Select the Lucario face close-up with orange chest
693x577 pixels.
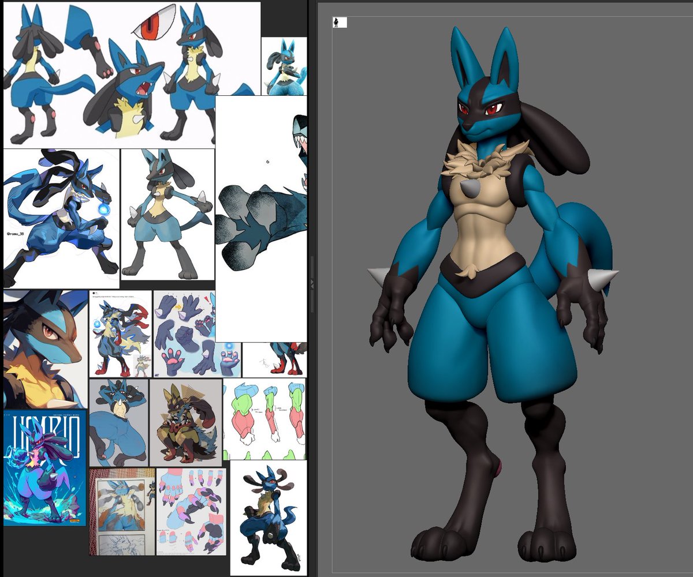click(46, 350)
